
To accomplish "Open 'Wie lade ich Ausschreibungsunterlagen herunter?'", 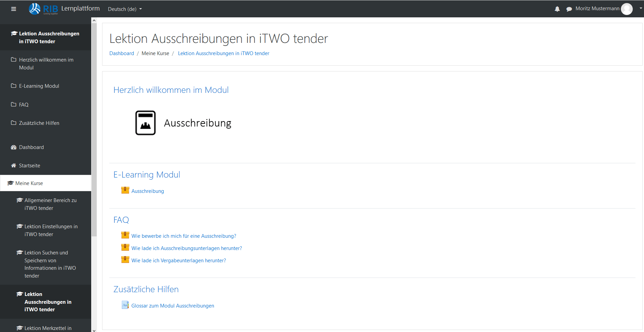I will tap(187, 248).
